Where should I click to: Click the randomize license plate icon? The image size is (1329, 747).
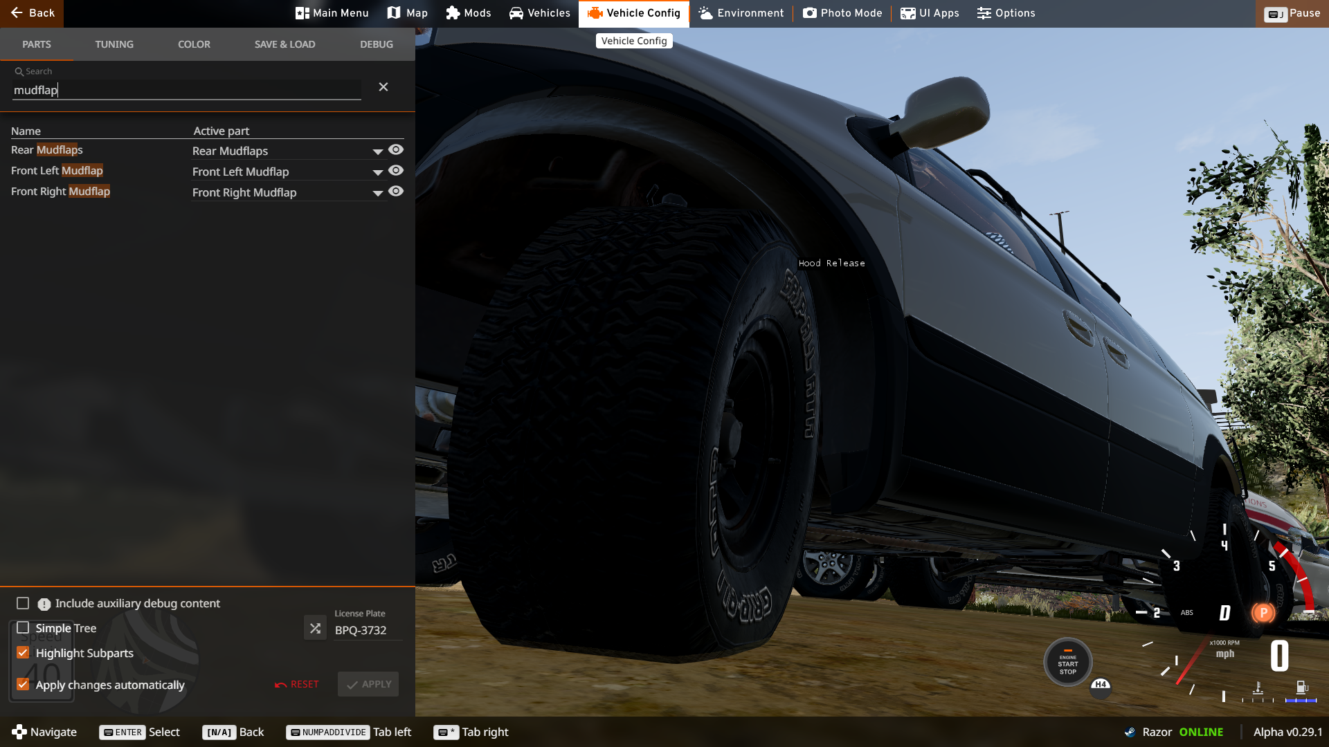(315, 628)
